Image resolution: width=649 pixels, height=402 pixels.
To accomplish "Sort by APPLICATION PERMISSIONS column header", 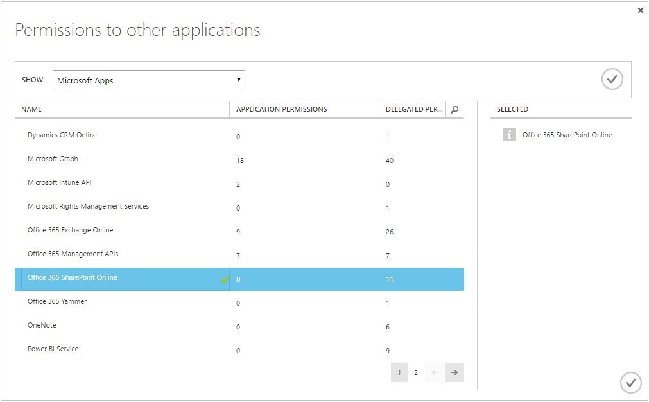I will (281, 109).
